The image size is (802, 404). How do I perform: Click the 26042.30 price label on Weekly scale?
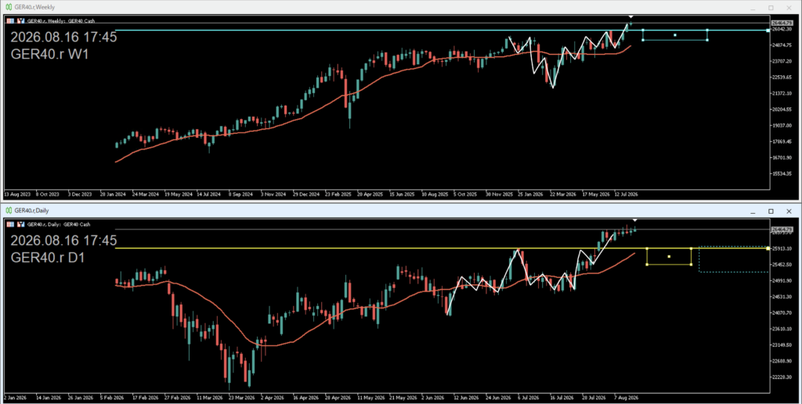[x=782, y=30]
